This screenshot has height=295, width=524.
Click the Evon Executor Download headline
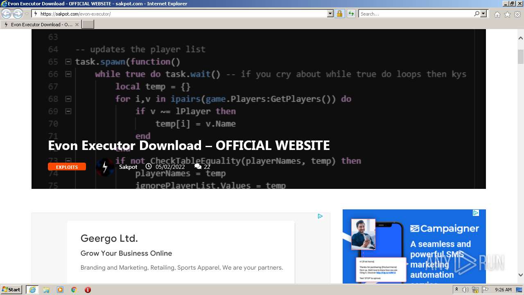coord(189,145)
